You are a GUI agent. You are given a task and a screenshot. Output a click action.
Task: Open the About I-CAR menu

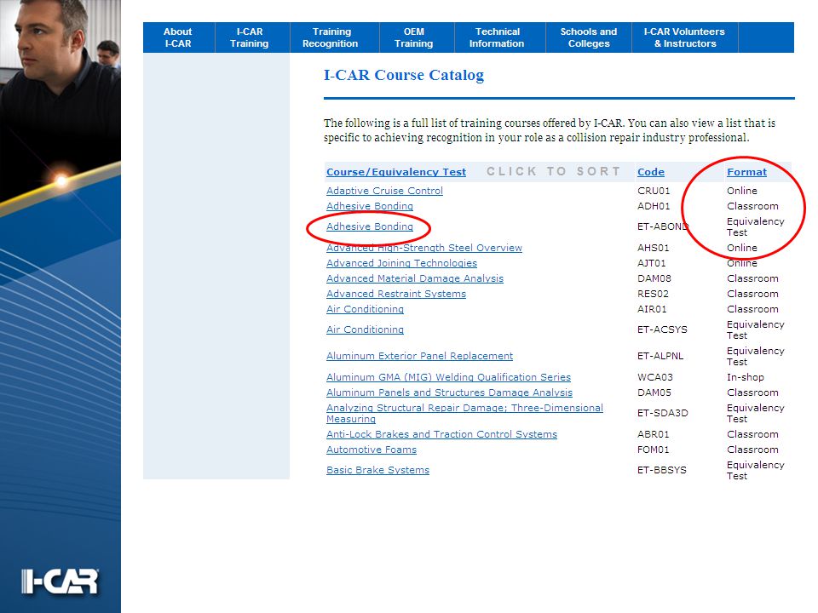(178, 37)
